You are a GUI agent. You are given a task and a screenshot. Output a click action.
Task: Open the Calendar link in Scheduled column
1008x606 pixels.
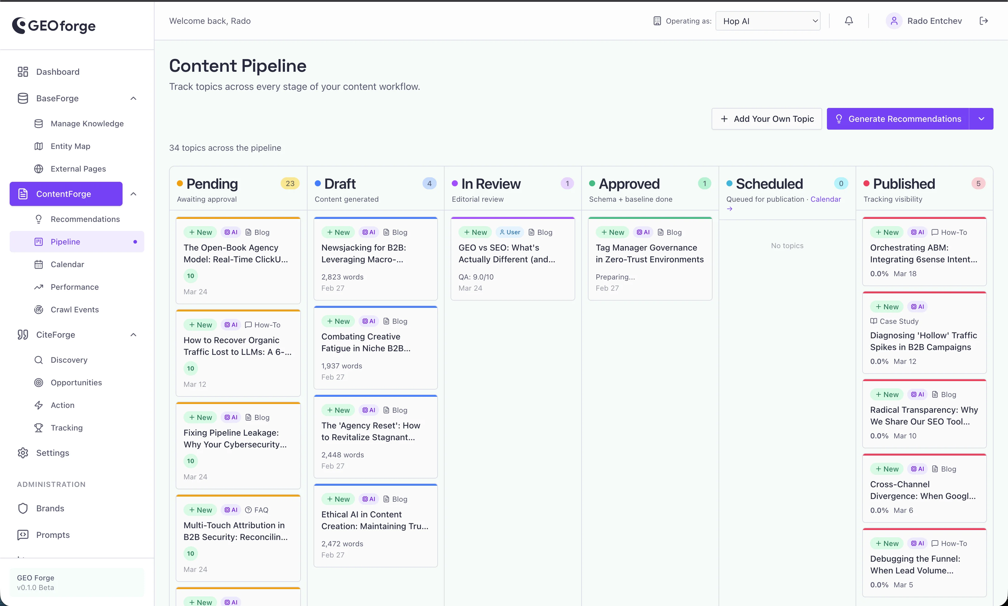coord(826,199)
